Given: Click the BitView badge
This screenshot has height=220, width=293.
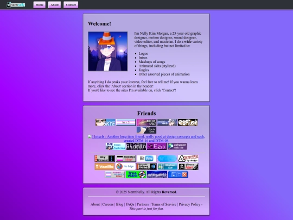Looking at the screenshot, I should tap(146, 159).
